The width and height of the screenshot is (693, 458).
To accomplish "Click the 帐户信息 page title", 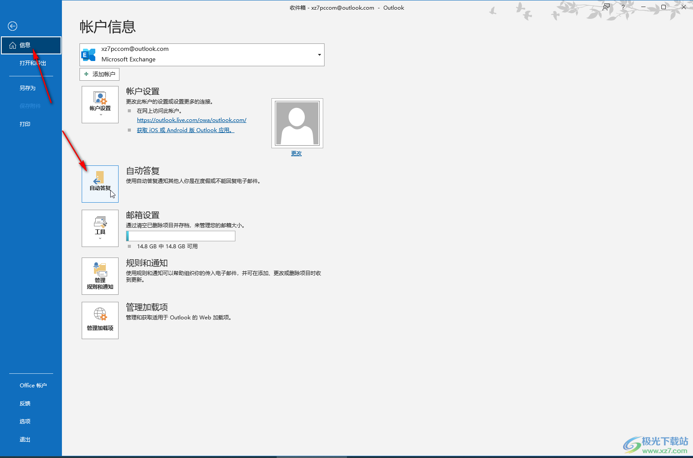I will pyautogui.click(x=108, y=27).
